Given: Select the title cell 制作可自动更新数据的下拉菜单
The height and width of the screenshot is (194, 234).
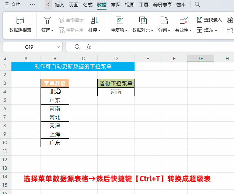Looking at the screenshot, I should (73, 66).
